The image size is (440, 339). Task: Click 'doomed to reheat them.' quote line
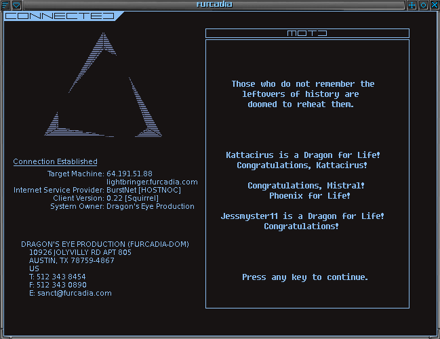[x=300, y=104]
